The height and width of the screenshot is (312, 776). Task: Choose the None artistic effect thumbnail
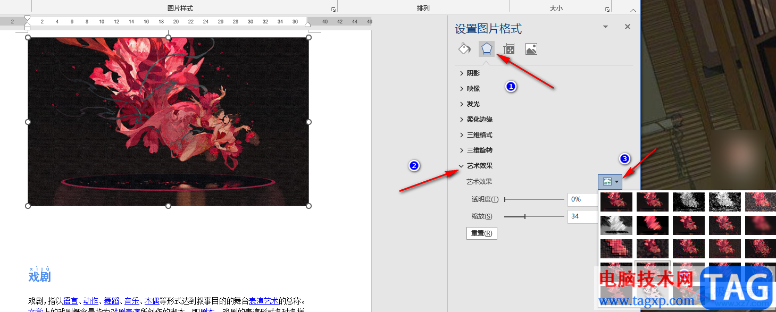[x=616, y=201]
